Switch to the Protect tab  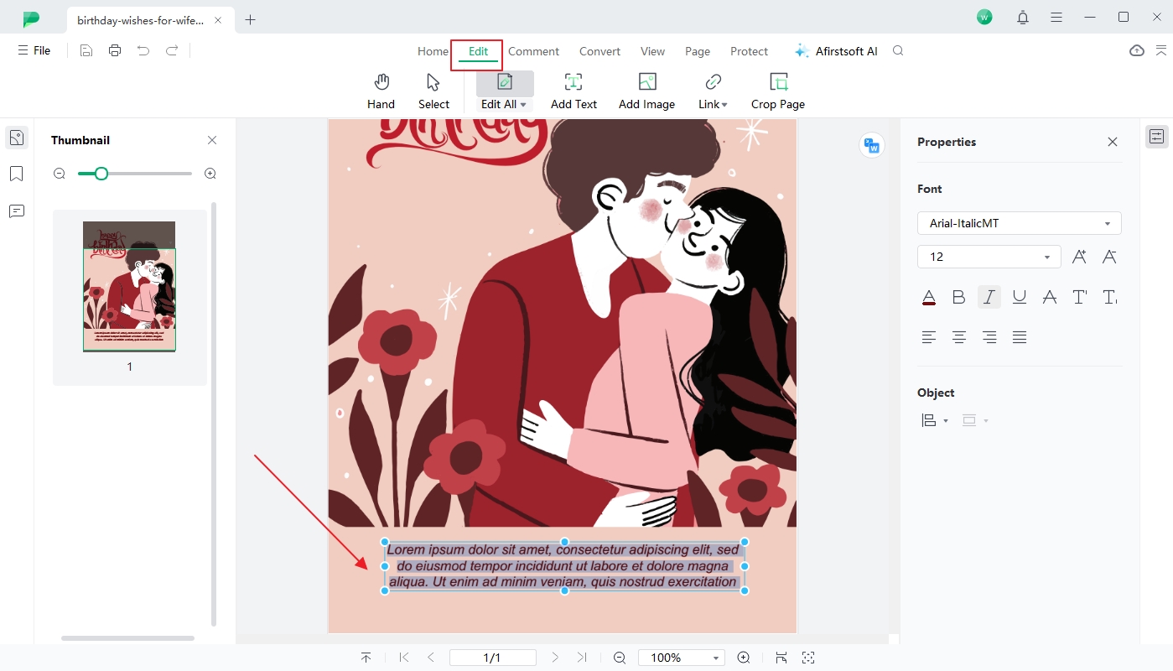point(749,51)
